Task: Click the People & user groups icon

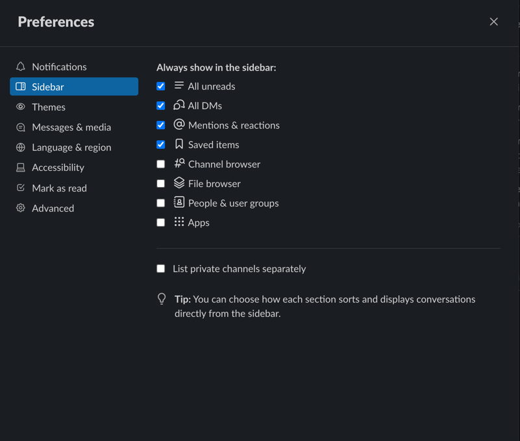Action: click(x=179, y=203)
